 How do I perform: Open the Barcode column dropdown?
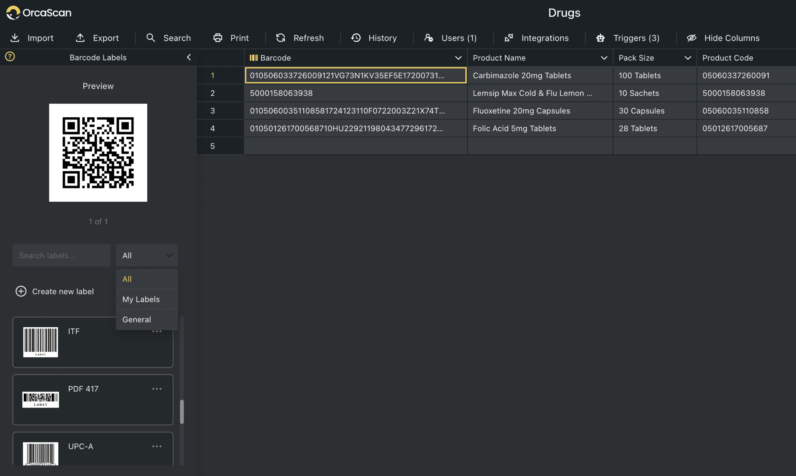click(458, 58)
